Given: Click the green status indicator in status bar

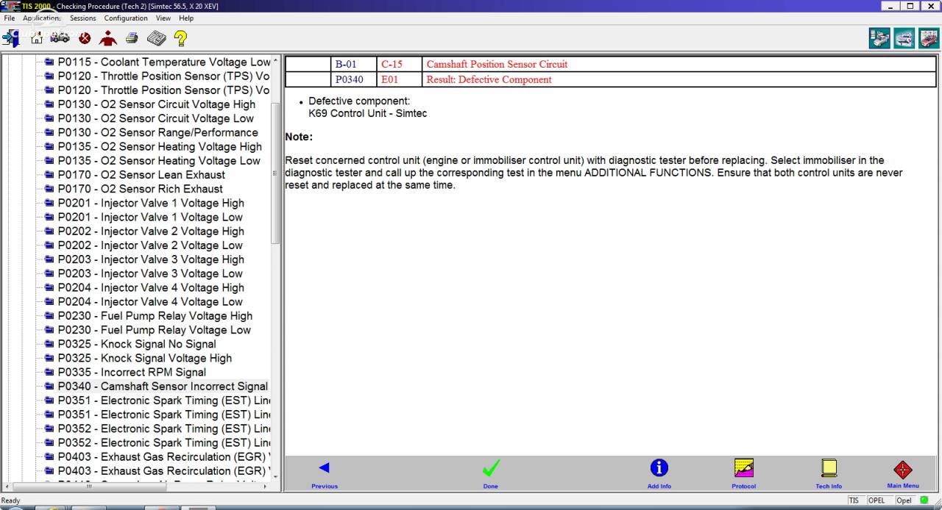Looking at the screenshot, I should point(924,500).
